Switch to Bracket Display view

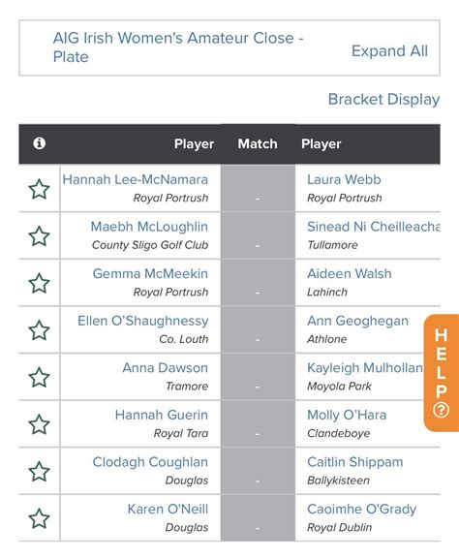pyautogui.click(x=383, y=99)
